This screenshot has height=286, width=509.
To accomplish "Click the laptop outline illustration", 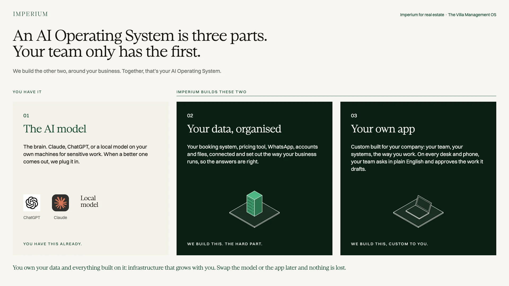I will click(x=419, y=207).
